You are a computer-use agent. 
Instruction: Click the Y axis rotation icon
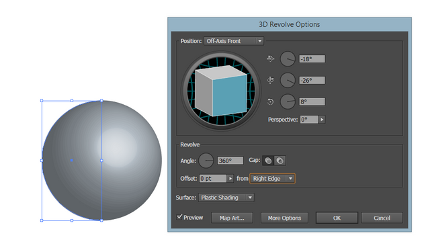[270, 80]
